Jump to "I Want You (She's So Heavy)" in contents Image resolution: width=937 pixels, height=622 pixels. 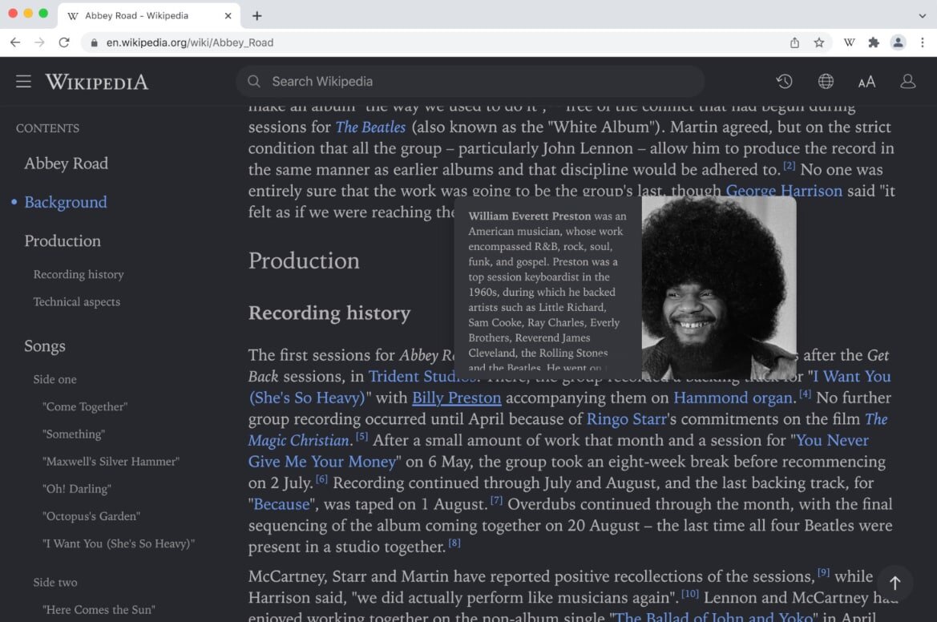coord(119,543)
